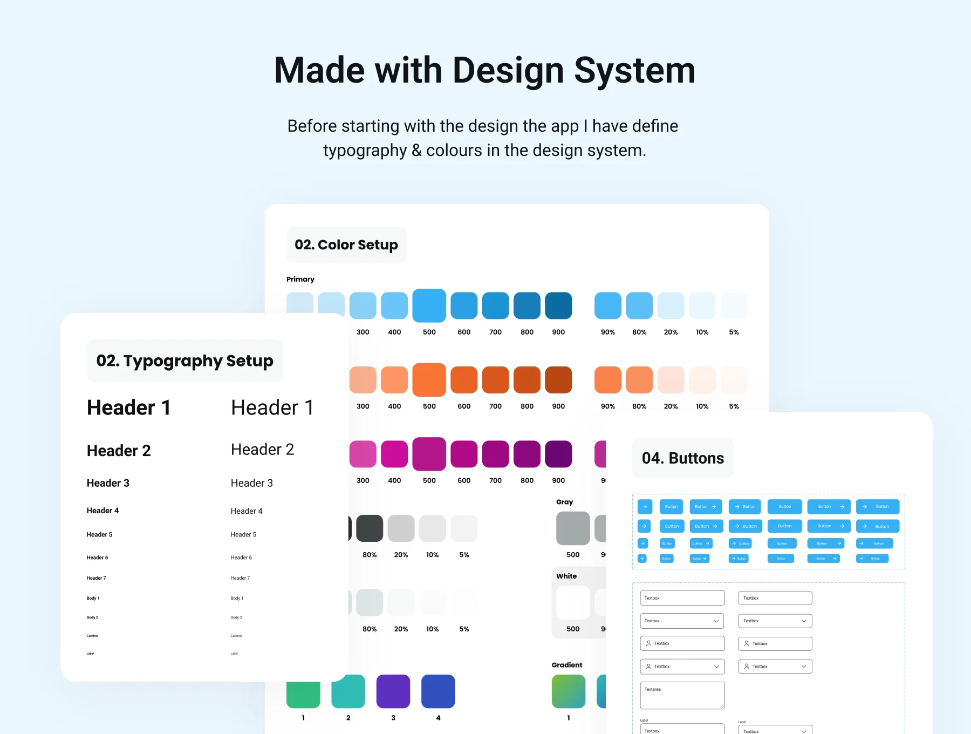The image size is (971, 734).
Task: Select blue 20% opacity swatch
Action: point(671,305)
